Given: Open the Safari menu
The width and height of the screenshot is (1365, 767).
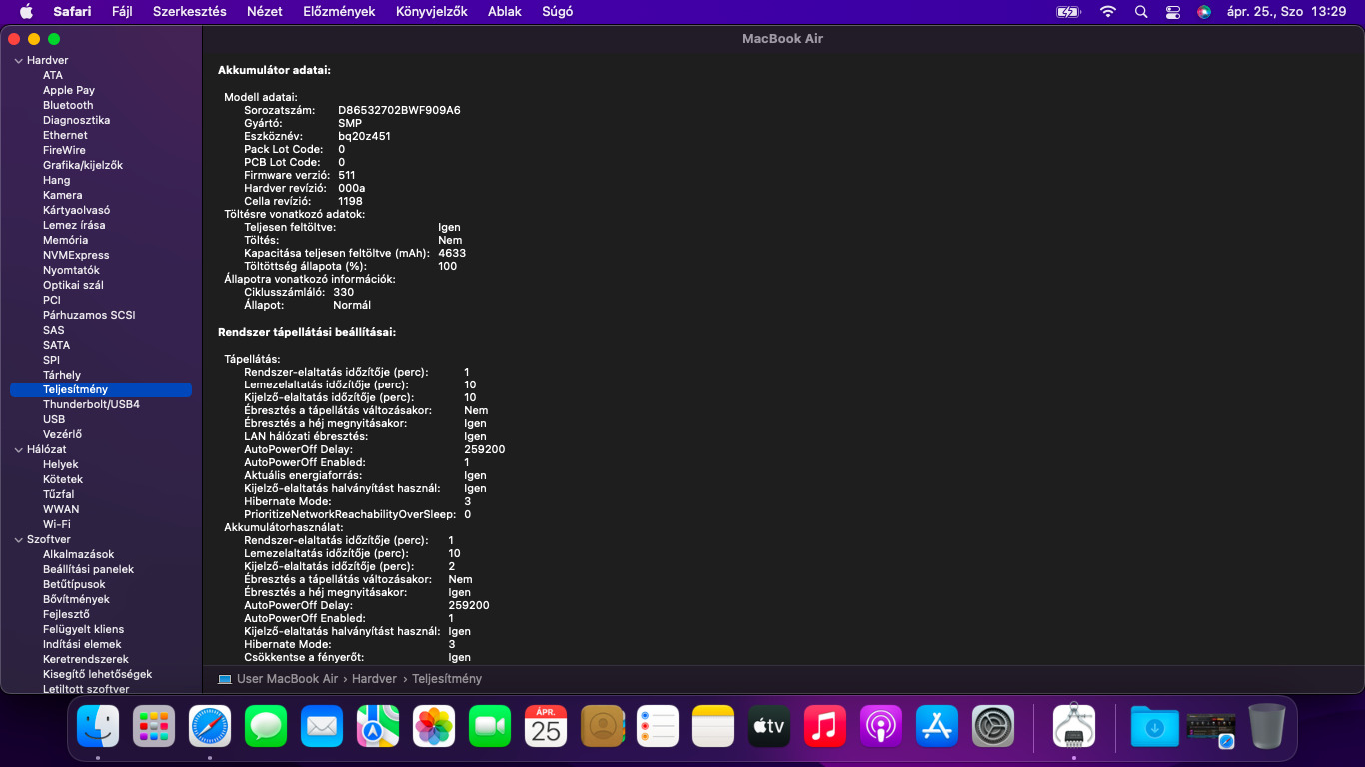Looking at the screenshot, I should point(72,12).
